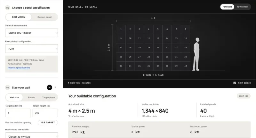This screenshot has width=256, height=138.
Task: Select the Wall size tab
Action: coord(14,98)
